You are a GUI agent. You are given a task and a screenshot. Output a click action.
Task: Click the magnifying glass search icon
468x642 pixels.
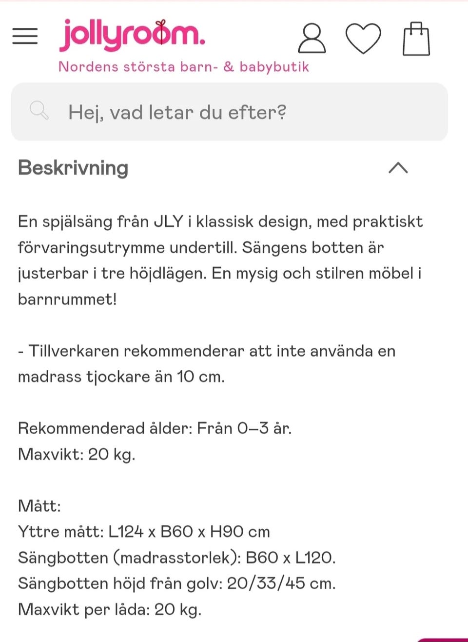coord(39,111)
